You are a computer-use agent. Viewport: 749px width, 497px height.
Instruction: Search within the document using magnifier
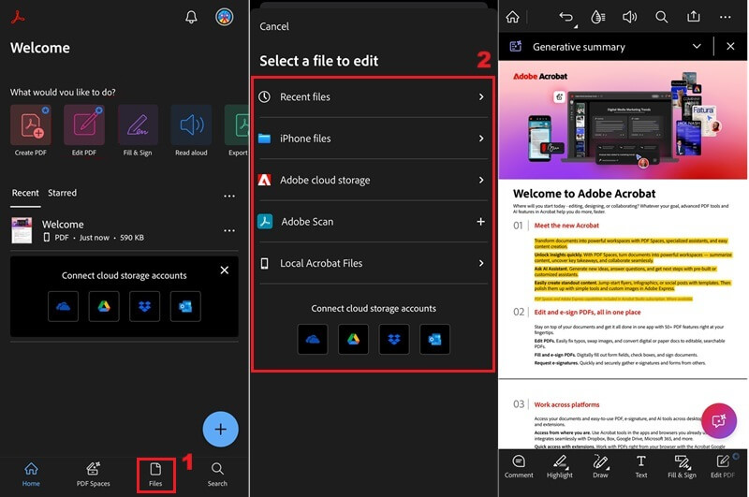coord(662,17)
